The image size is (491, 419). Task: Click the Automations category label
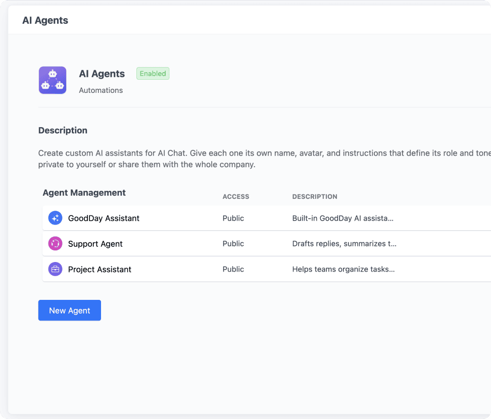click(101, 90)
